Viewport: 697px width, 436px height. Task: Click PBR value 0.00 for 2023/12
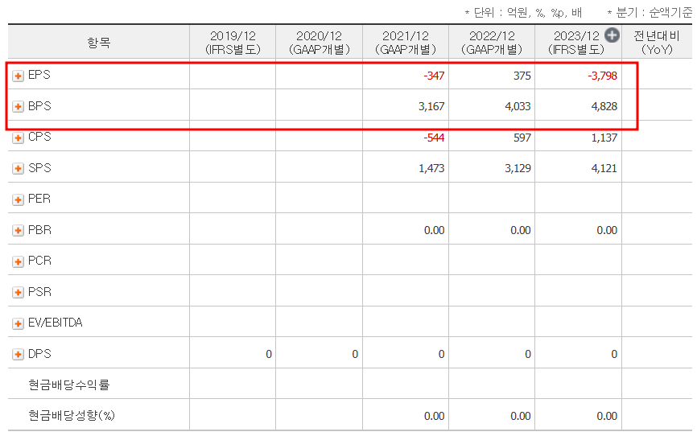[607, 231]
